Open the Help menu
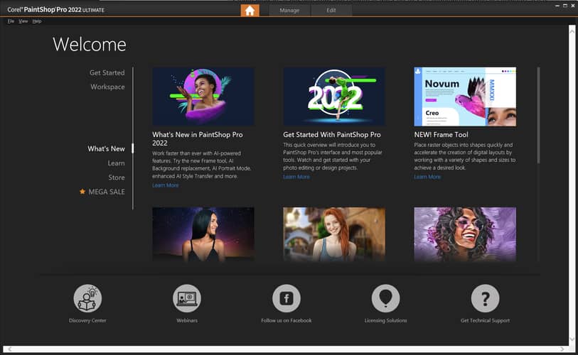Screen dimensions: 578x355 tap(37, 21)
